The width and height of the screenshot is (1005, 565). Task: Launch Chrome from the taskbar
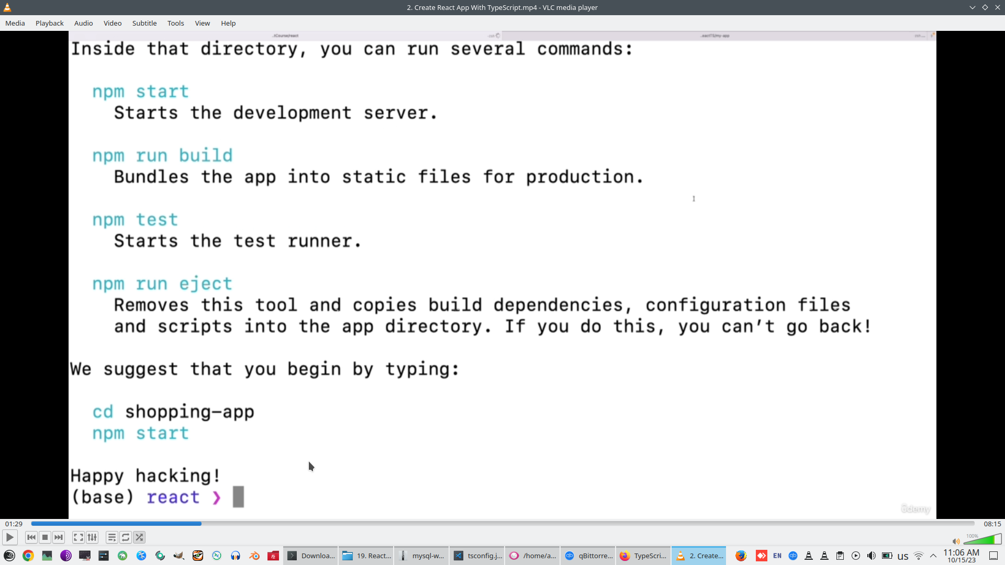(28, 556)
